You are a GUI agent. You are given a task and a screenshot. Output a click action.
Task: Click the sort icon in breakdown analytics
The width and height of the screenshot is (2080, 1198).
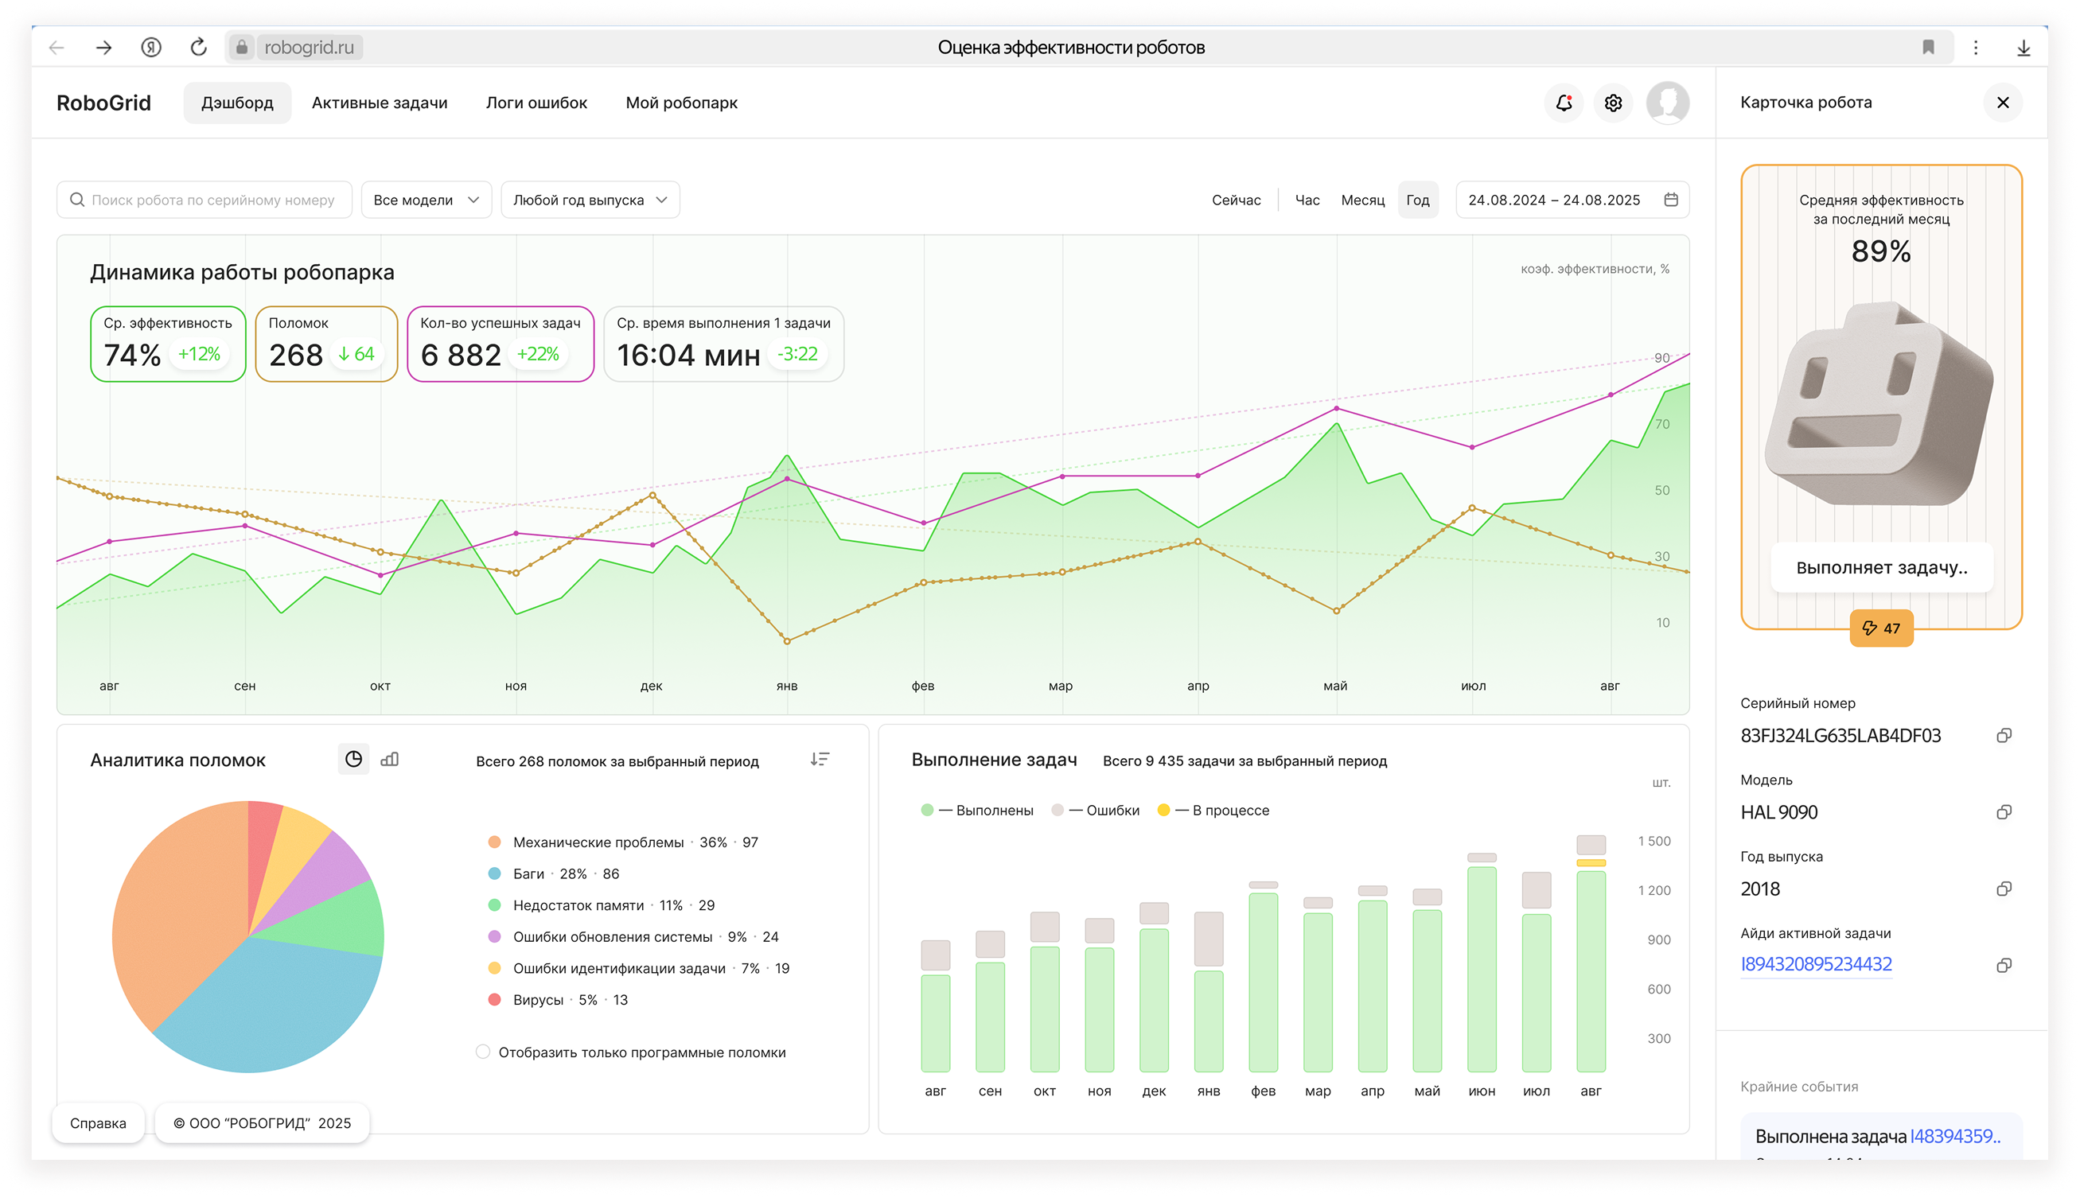point(820,759)
